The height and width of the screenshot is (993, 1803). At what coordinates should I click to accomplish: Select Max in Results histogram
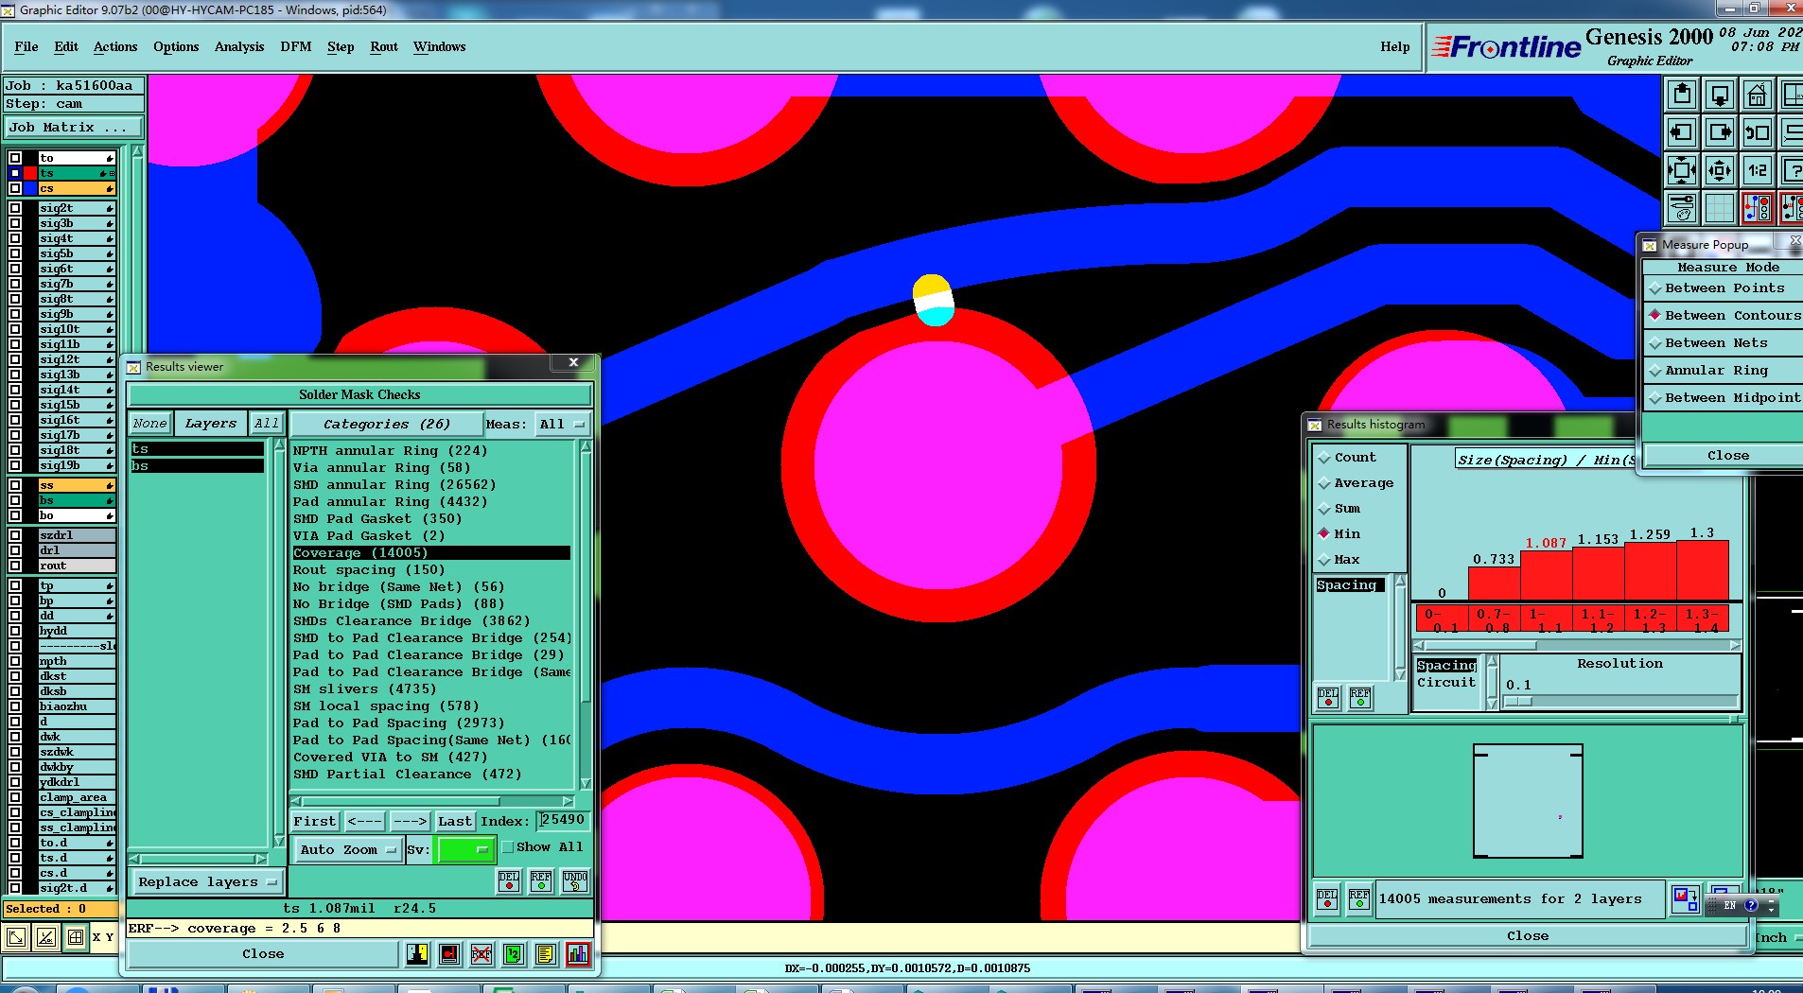tap(1339, 560)
